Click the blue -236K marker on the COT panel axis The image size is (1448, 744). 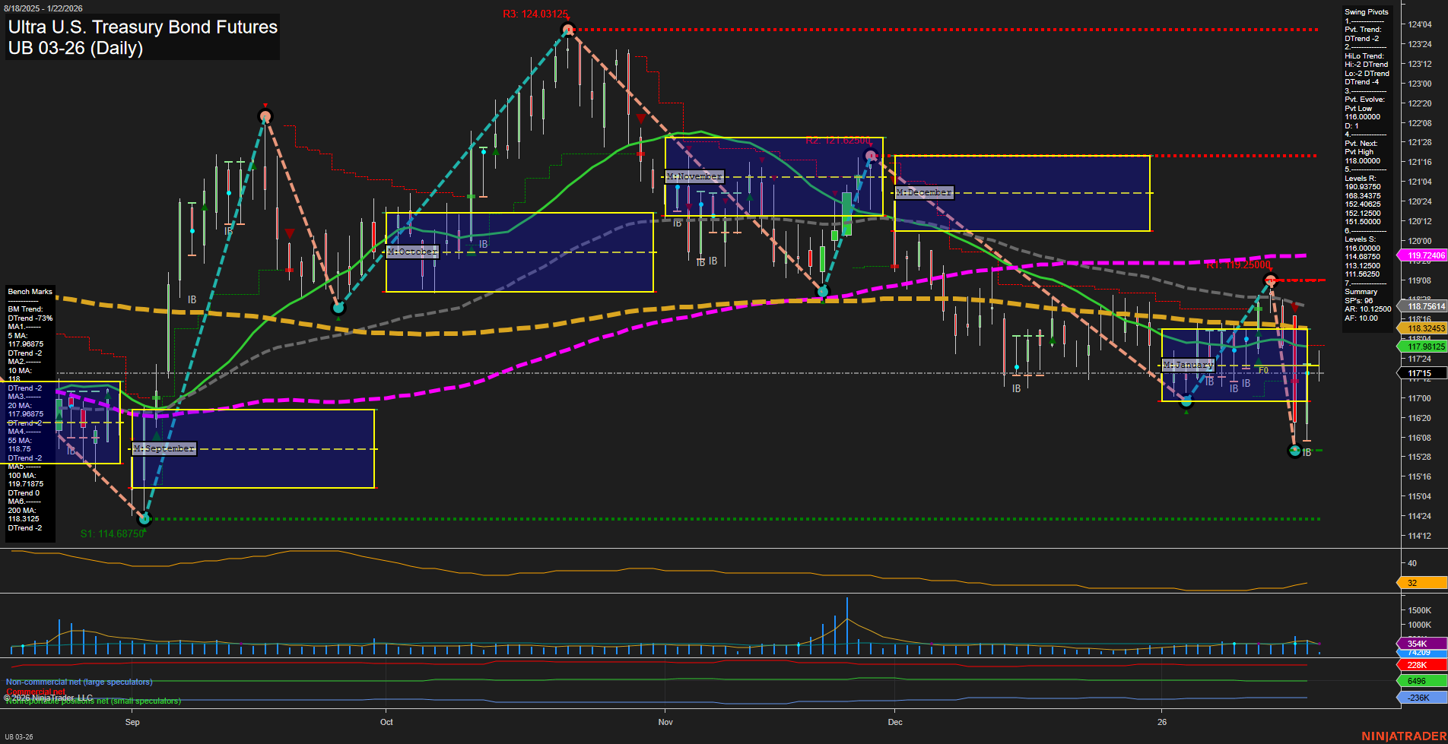coord(1419,697)
